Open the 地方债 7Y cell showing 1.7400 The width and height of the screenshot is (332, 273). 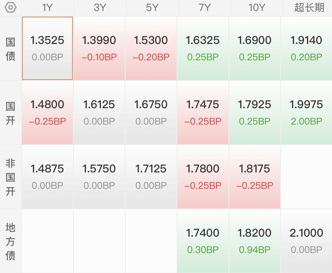pos(203,241)
